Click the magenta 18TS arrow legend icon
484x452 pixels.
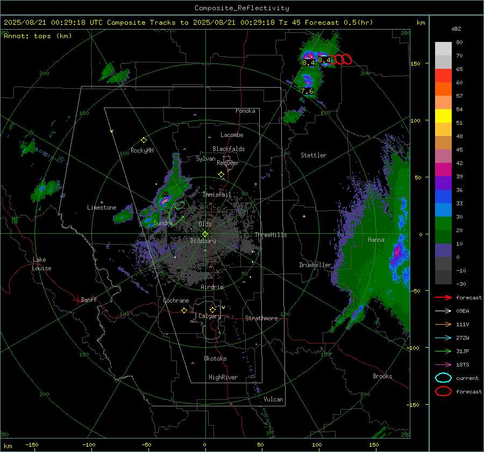[x=443, y=365]
